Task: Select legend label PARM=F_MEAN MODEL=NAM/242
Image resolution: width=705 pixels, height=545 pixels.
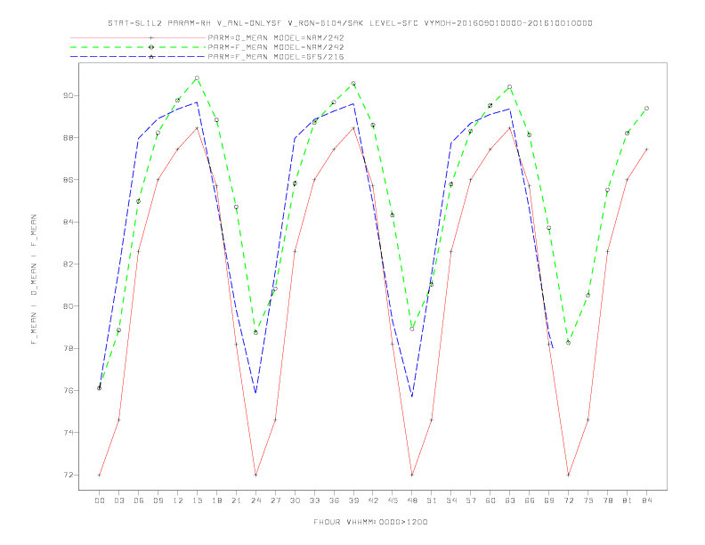Action: tap(276, 47)
